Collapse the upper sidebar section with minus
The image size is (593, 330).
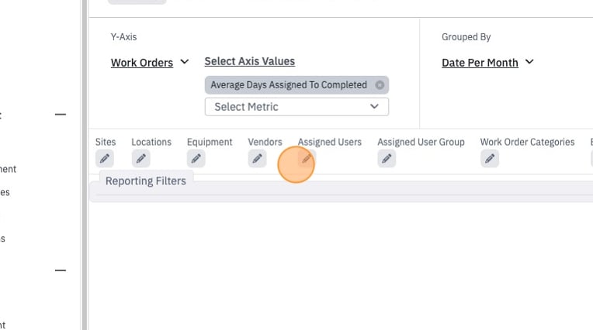pos(61,114)
